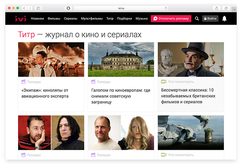Open the Сериалы menu item
This screenshot has height=164, width=242.
point(71,18)
